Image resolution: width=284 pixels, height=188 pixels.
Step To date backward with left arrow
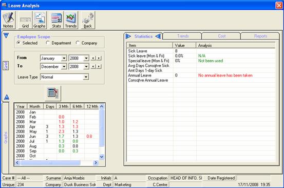[93, 67]
